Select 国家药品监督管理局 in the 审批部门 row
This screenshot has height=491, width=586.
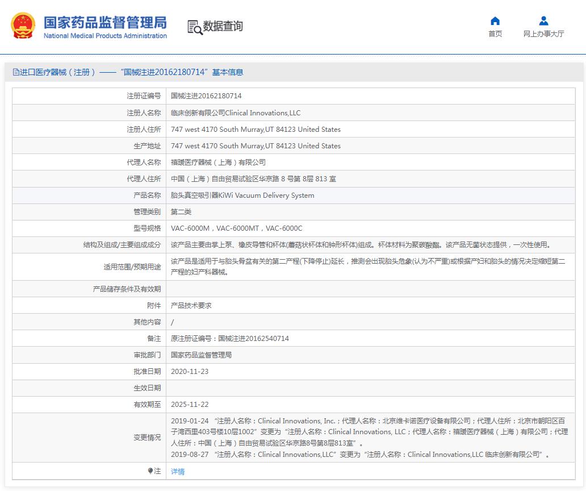tap(201, 355)
